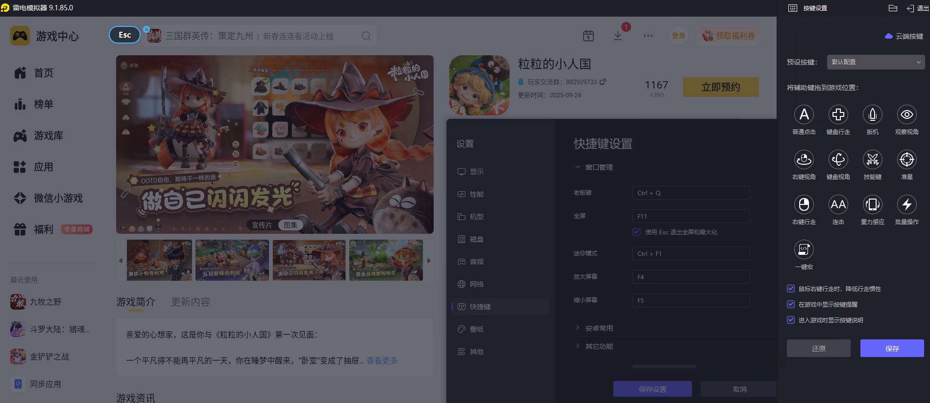Click the 全屏 F11 shortcut field
The image size is (930, 403).
[x=691, y=216]
